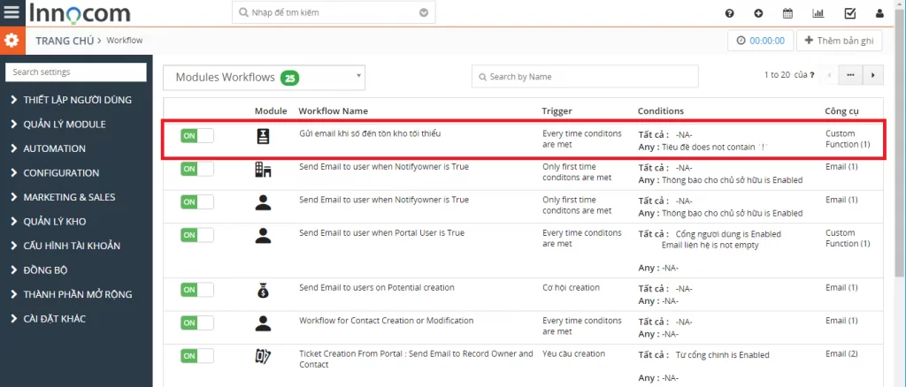This screenshot has height=387, width=906.
Task: Expand the AUTOMATION settings section
Action: [x=54, y=148]
